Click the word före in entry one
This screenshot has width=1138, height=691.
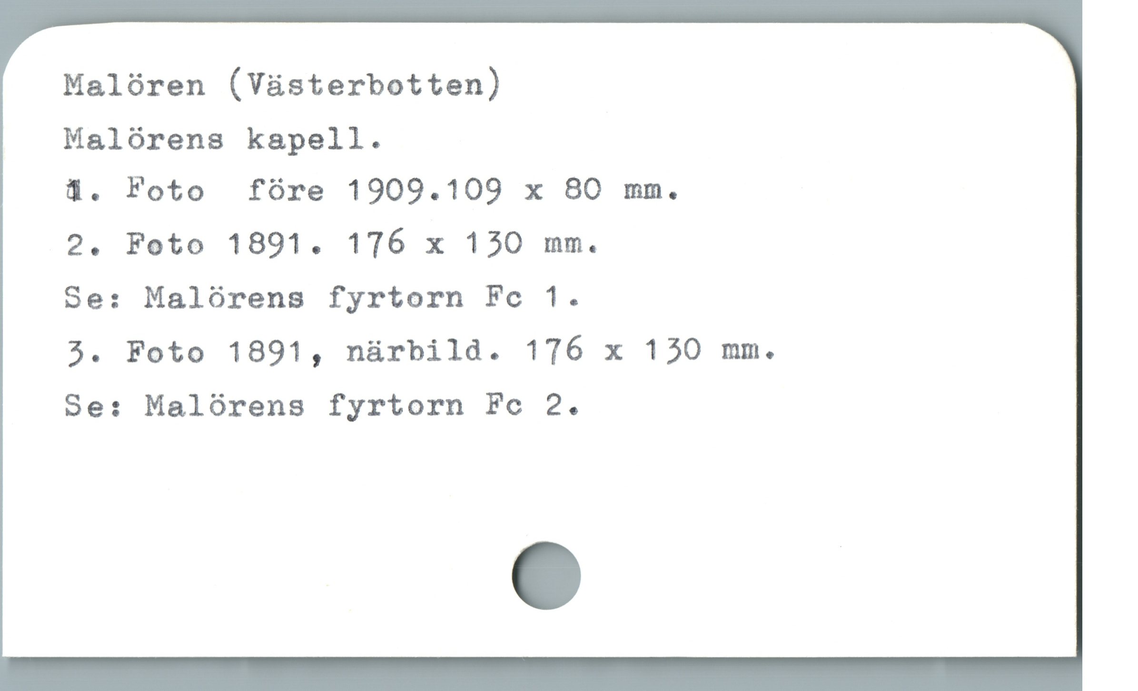coord(286,190)
